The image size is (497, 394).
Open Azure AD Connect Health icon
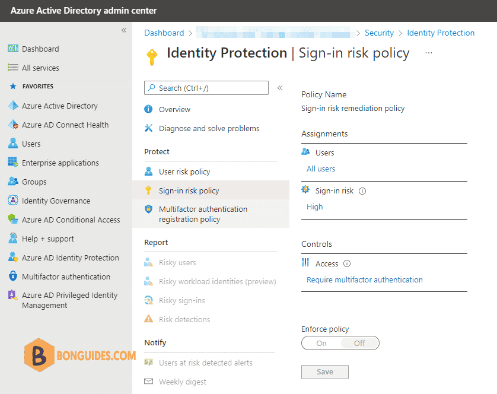click(x=13, y=125)
